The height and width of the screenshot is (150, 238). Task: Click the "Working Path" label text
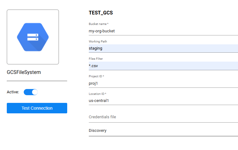[x=98, y=42]
